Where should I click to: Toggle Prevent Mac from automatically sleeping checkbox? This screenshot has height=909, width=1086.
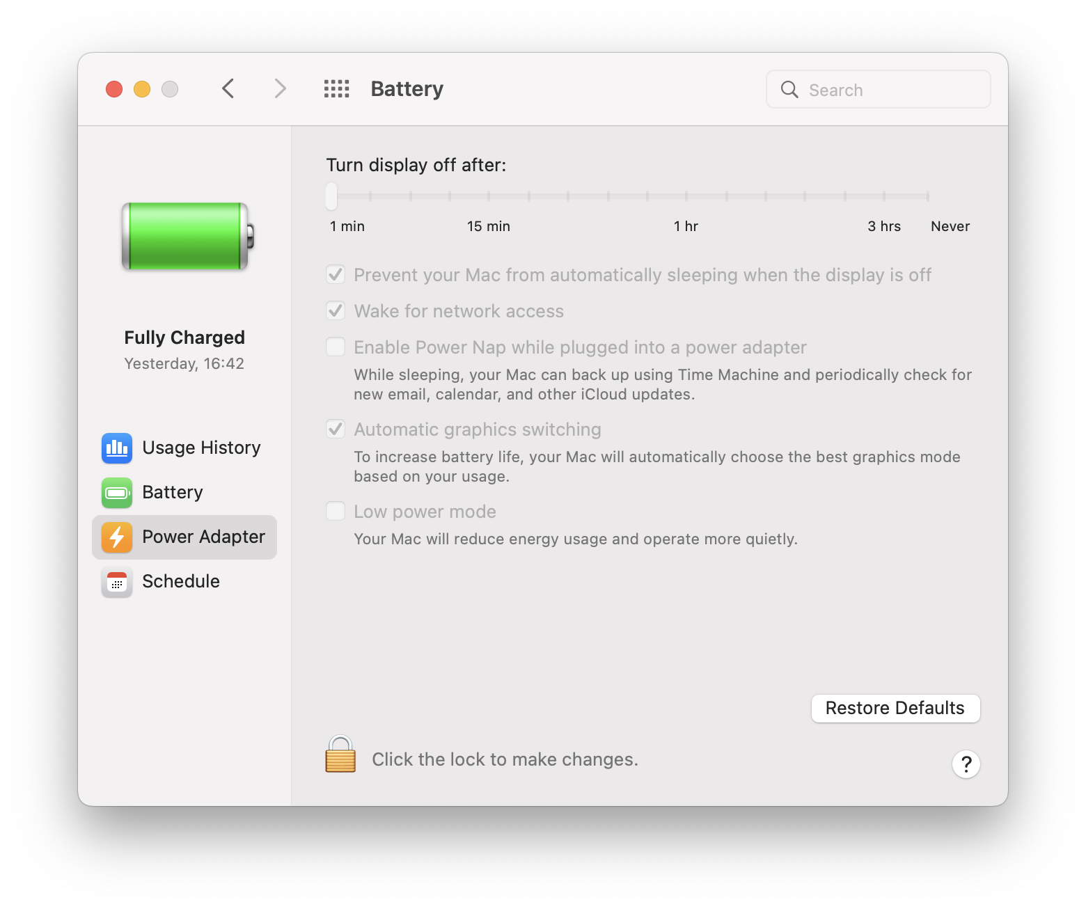point(336,274)
